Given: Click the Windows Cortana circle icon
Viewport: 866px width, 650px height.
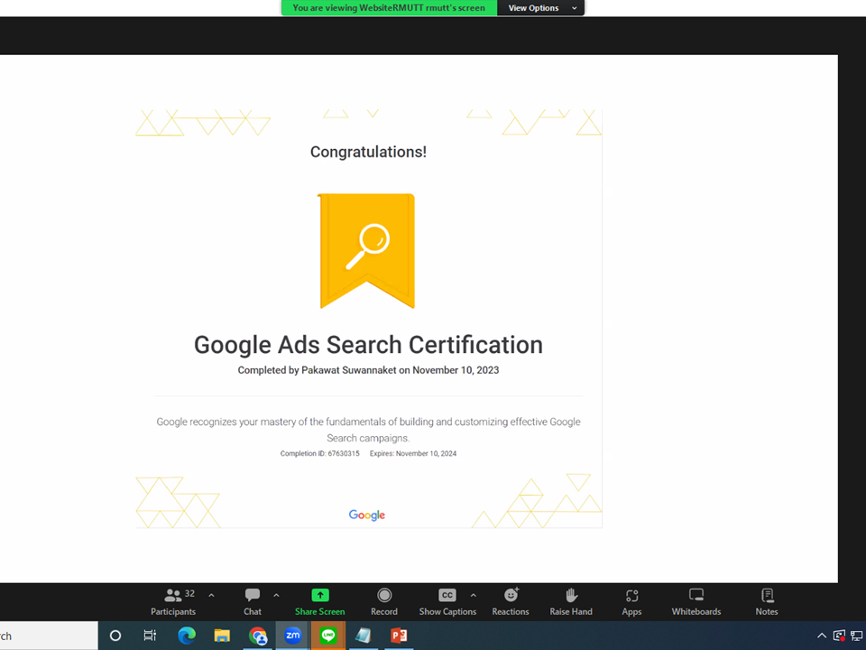Looking at the screenshot, I should coord(115,636).
